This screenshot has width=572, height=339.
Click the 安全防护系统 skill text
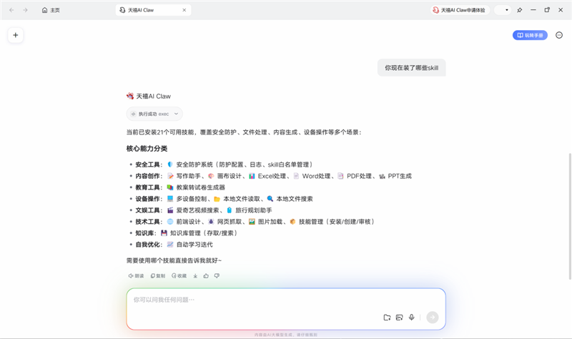click(x=194, y=164)
